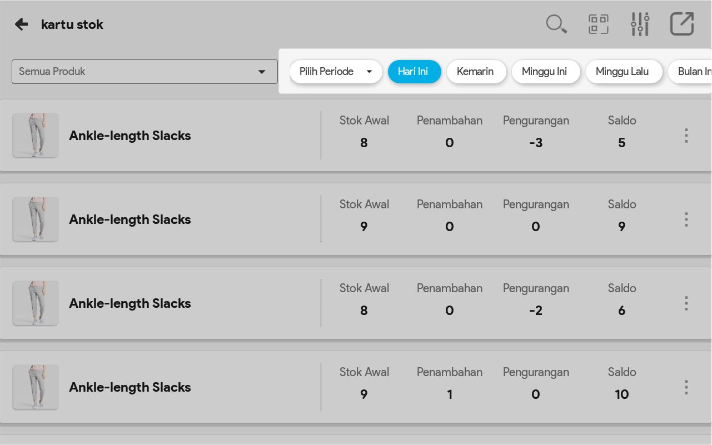Scan a barcode with the QR icon

pyautogui.click(x=598, y=24)
